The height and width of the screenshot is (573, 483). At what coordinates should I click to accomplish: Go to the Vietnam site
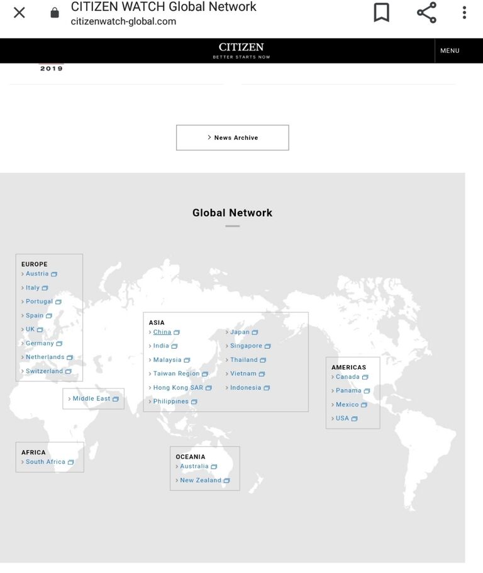[x=243, y=374]
